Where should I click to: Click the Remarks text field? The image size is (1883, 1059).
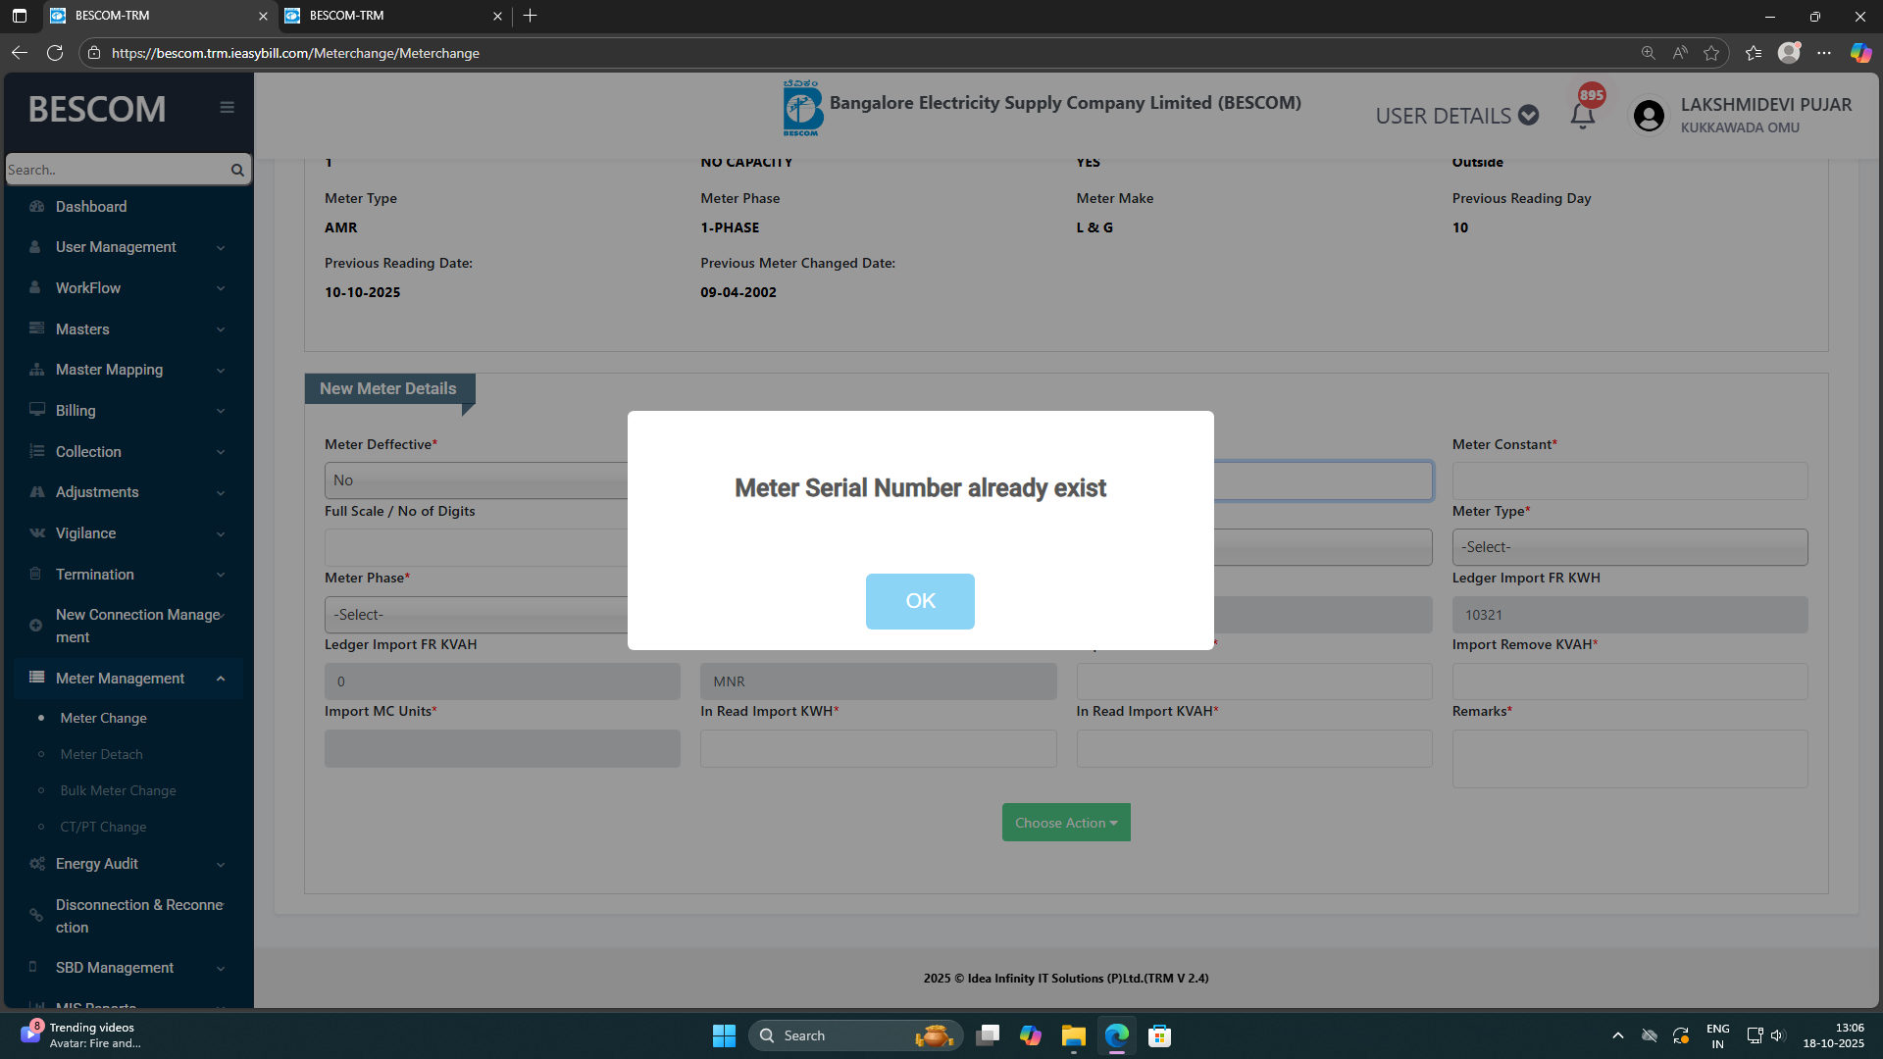(x=1629, y=758)
